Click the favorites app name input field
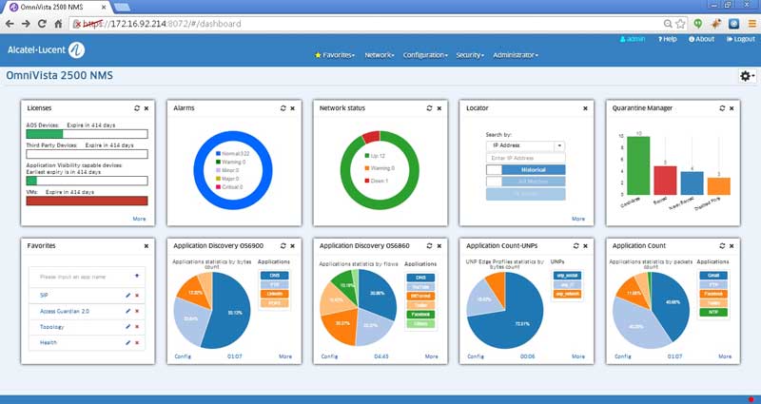 tap(80, 277)
